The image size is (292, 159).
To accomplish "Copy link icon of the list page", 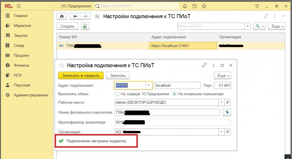I will coord(266,16).
